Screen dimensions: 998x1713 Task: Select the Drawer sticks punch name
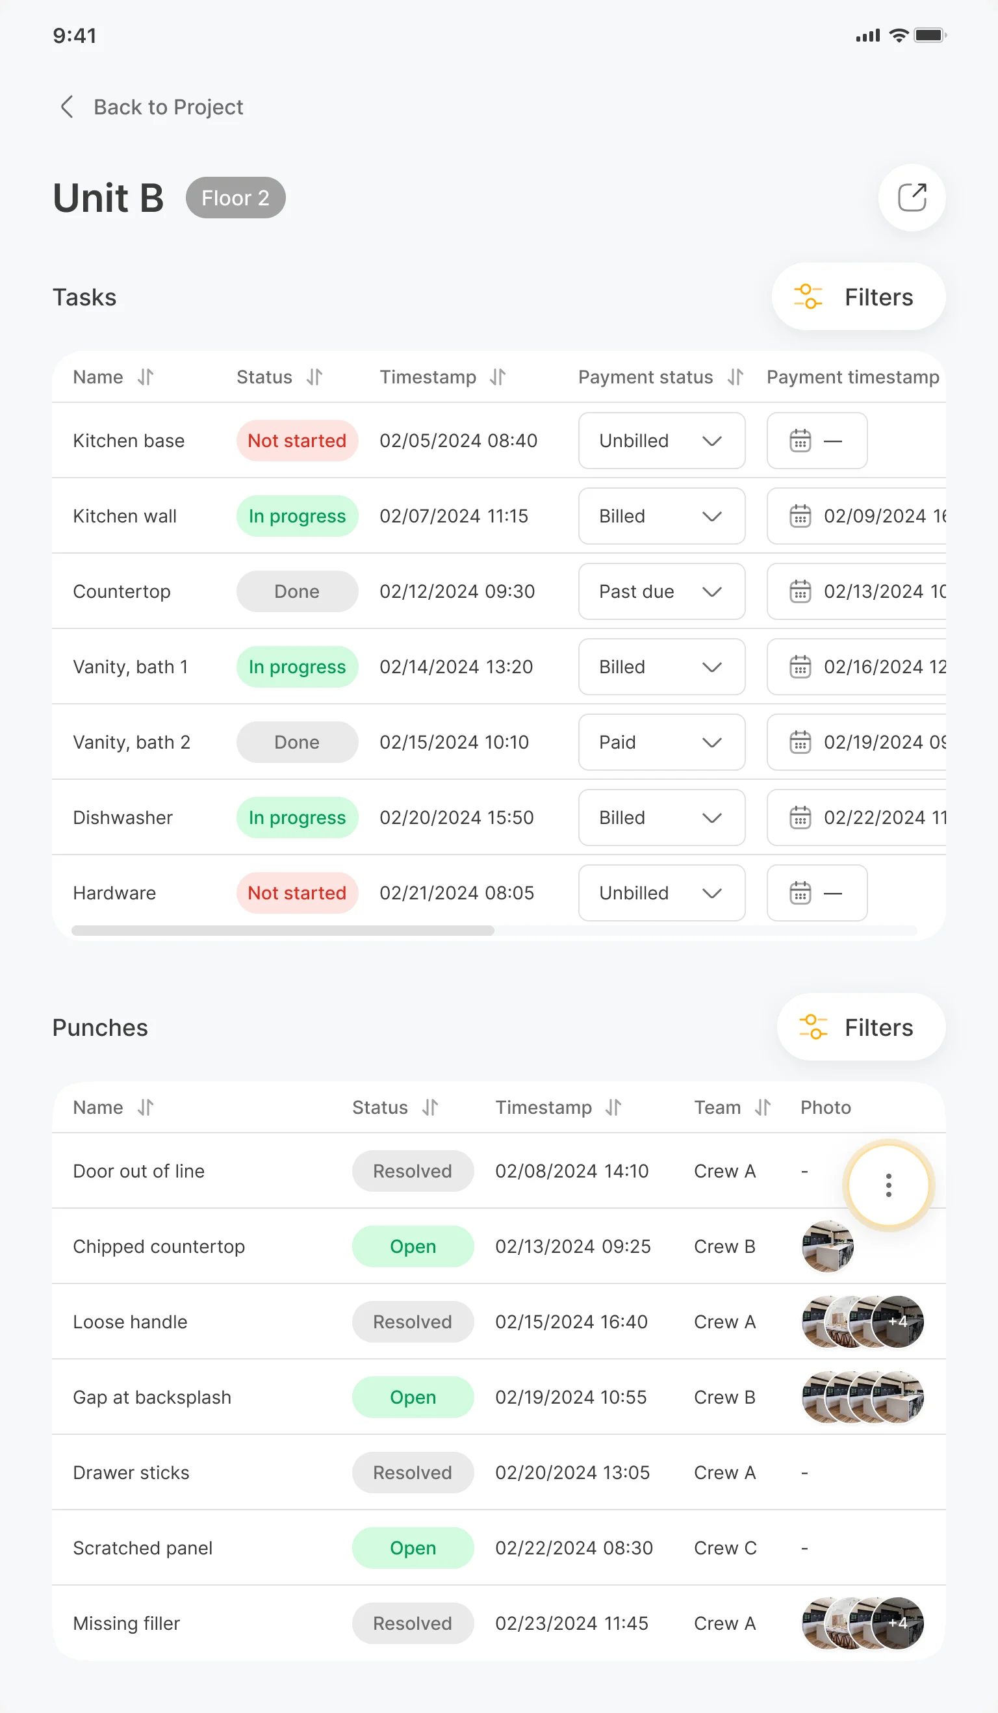(131, 1473)
